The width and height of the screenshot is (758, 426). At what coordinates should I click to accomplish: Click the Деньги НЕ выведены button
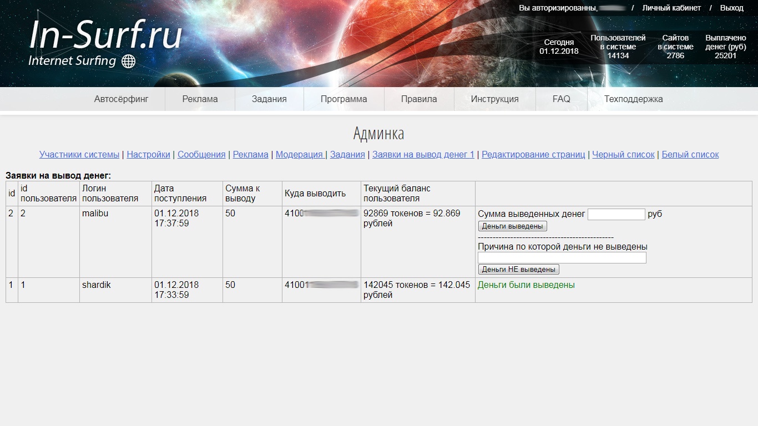(519, 269)
